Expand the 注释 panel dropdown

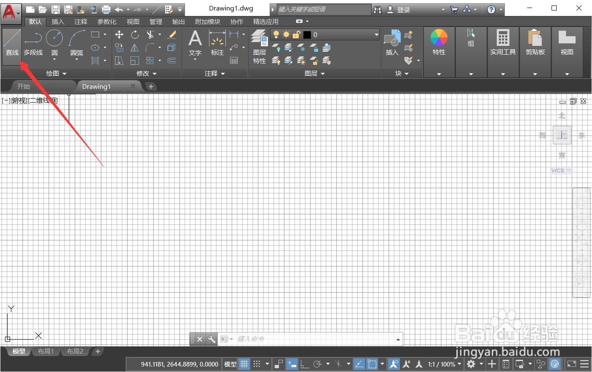(214, 73)
